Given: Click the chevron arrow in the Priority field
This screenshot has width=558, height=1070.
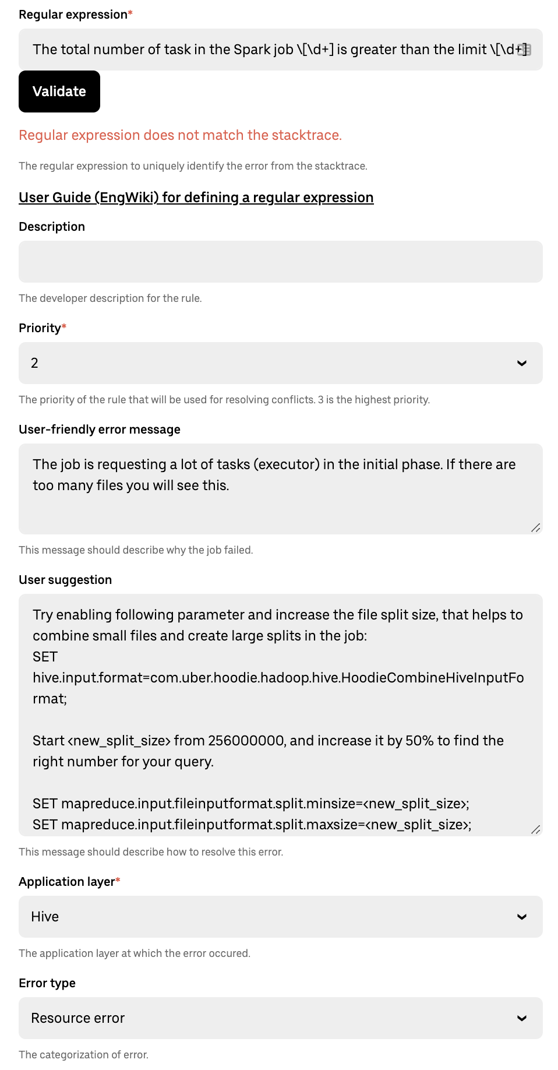Looking at the screenshot, I should [522, 363].
